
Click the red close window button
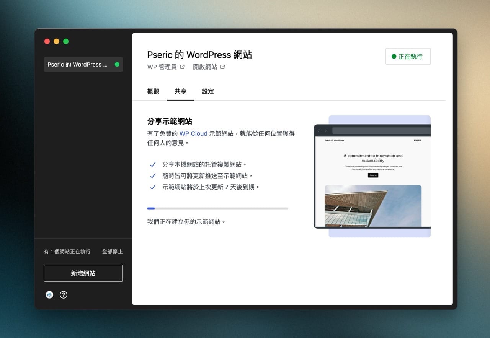47,41
